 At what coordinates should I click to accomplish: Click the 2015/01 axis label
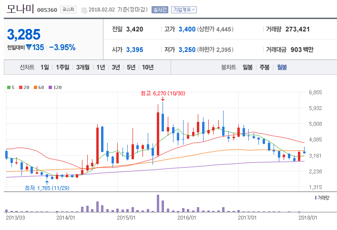126,218
